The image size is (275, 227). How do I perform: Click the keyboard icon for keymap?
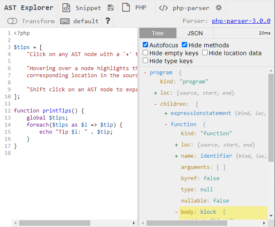(x=64, y=21)
